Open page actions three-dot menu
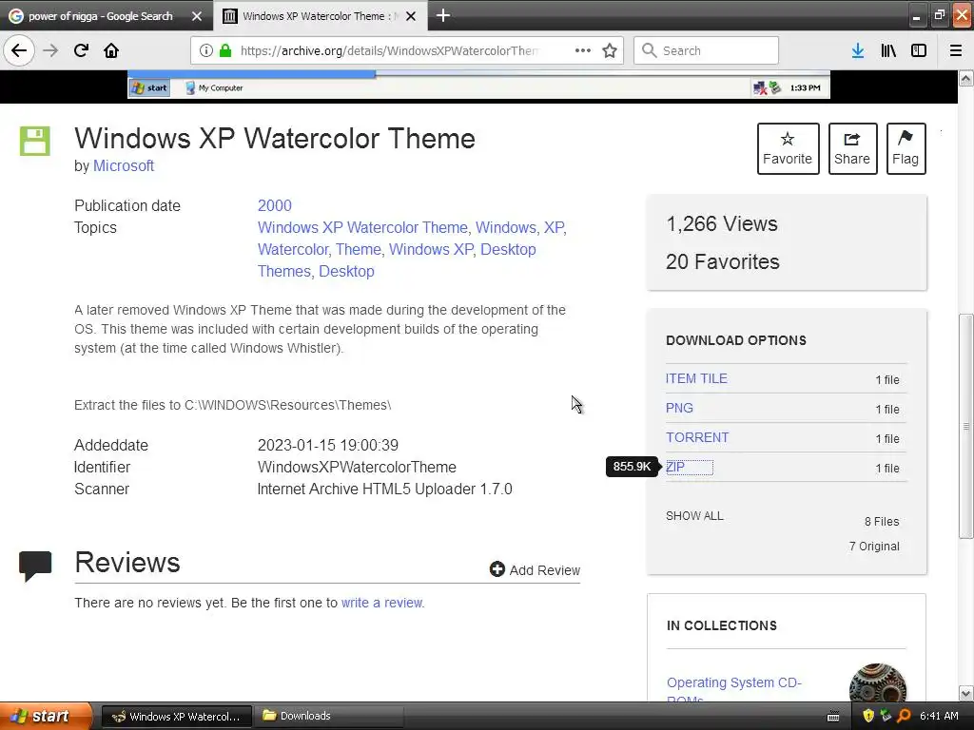 (583, 50)
